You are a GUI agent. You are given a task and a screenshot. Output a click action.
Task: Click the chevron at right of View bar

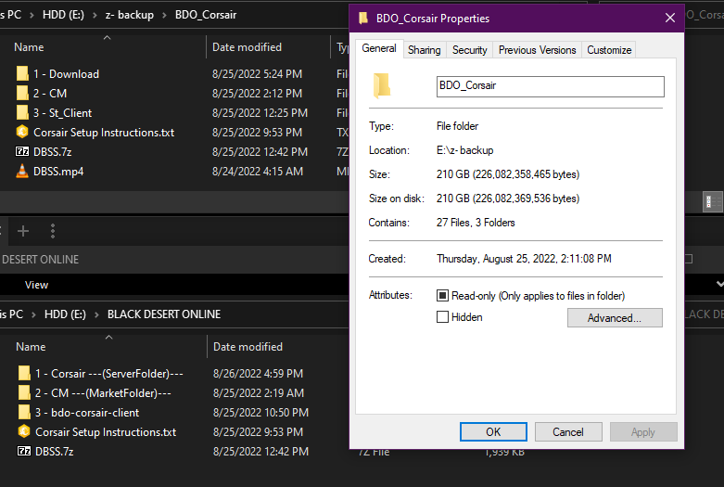(719, 284)
